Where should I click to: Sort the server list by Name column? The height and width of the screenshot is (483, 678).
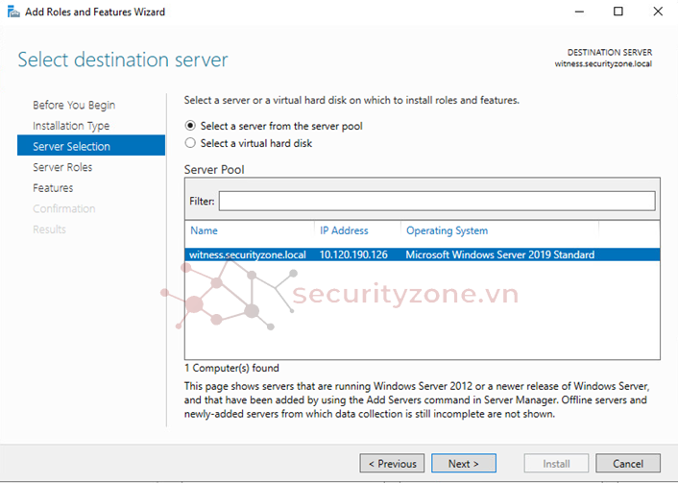(205, 230)
